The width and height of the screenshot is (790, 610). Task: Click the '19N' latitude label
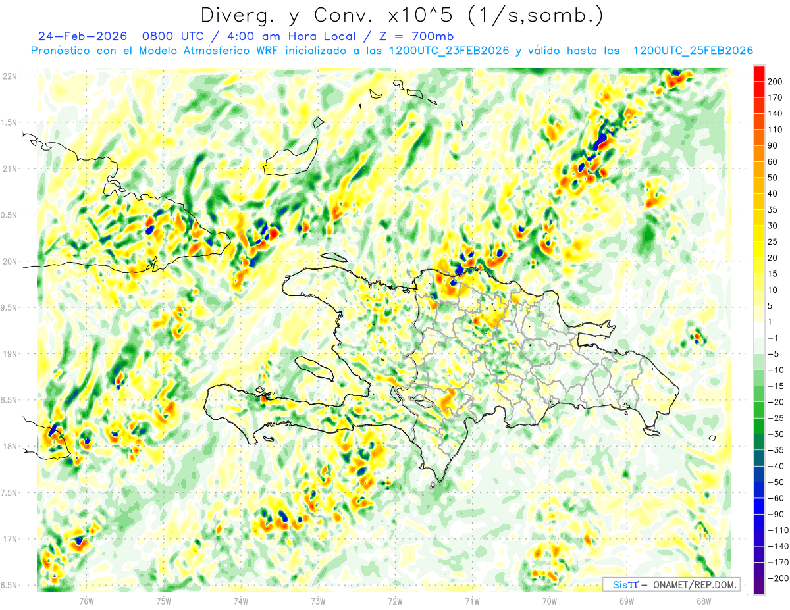point(10,354)
